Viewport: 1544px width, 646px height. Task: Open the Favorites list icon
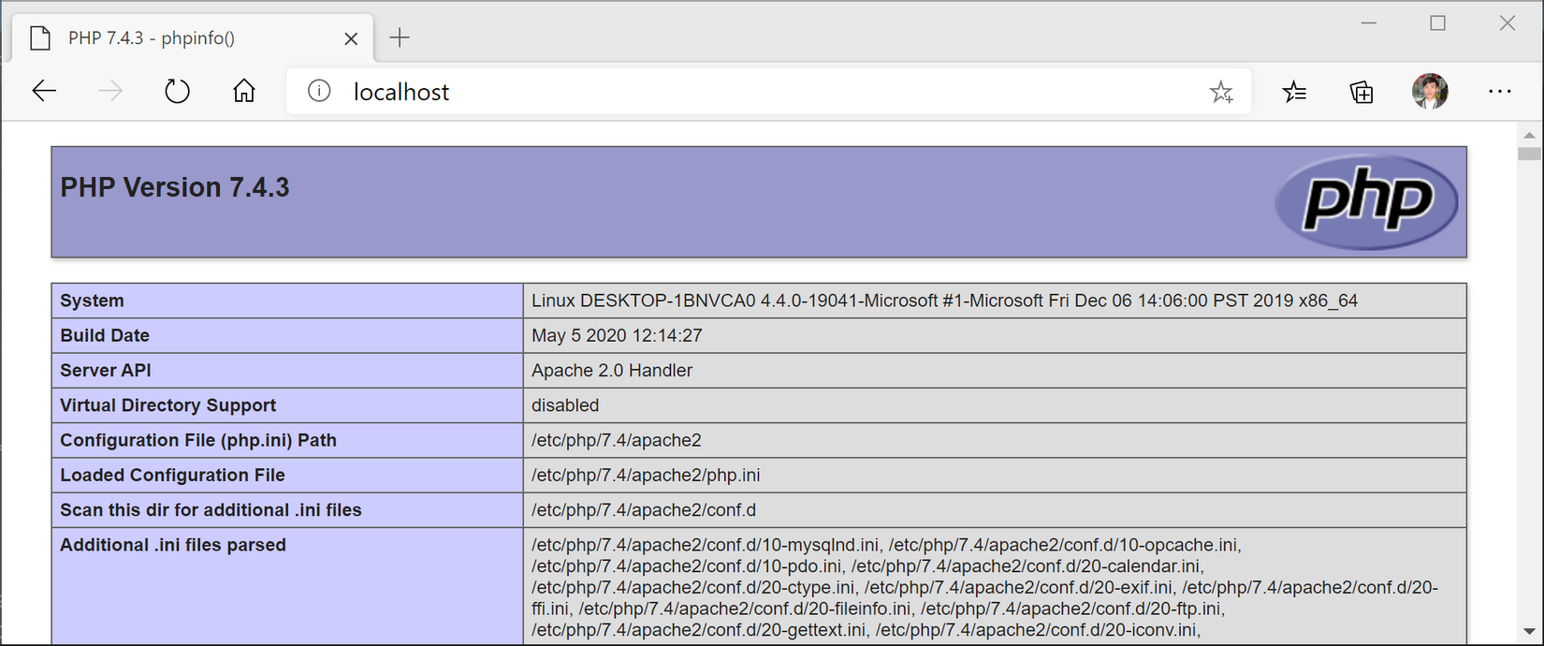click(1295, 91)
